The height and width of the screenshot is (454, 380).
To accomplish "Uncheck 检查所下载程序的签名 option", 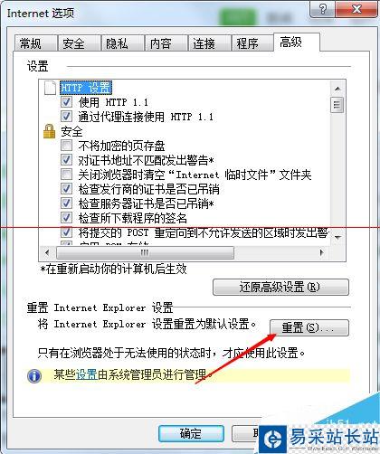I will point(66,218).
